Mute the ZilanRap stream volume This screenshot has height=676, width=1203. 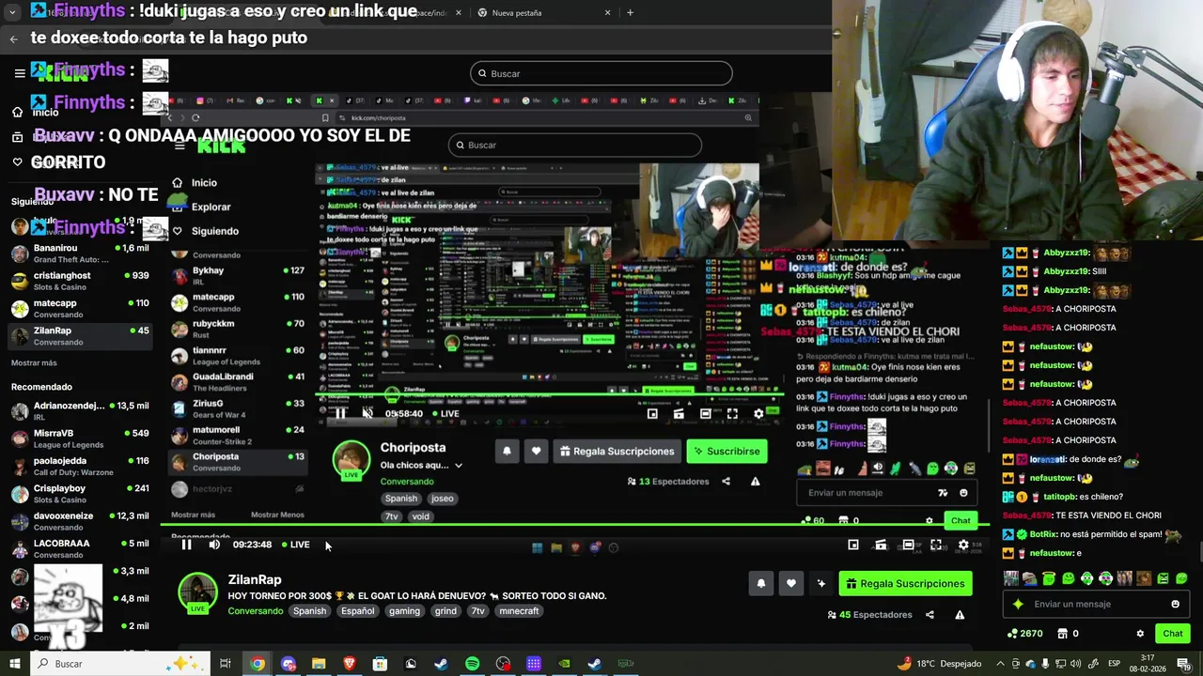pos(214,545)
